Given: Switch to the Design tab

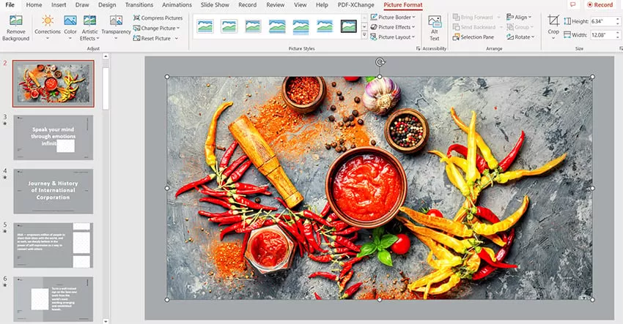Looking at the screenshot, I should [107, 5].
